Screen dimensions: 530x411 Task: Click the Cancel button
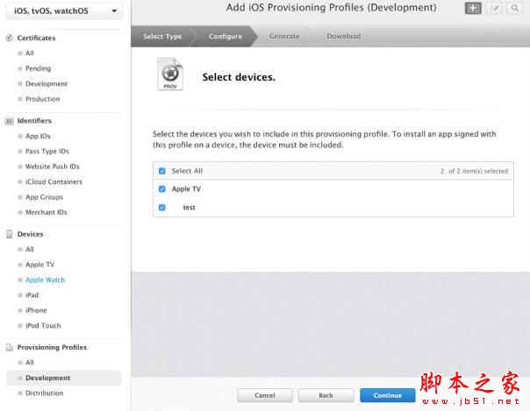(265, 395)
